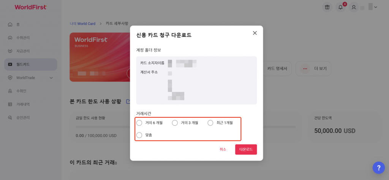Open the account dropdown arrow in header

point(376,7)
